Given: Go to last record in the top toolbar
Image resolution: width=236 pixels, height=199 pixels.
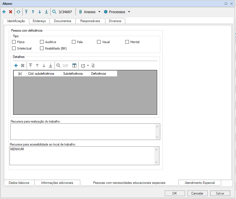Looking at the screenshot, I should [x=46, y=12].
